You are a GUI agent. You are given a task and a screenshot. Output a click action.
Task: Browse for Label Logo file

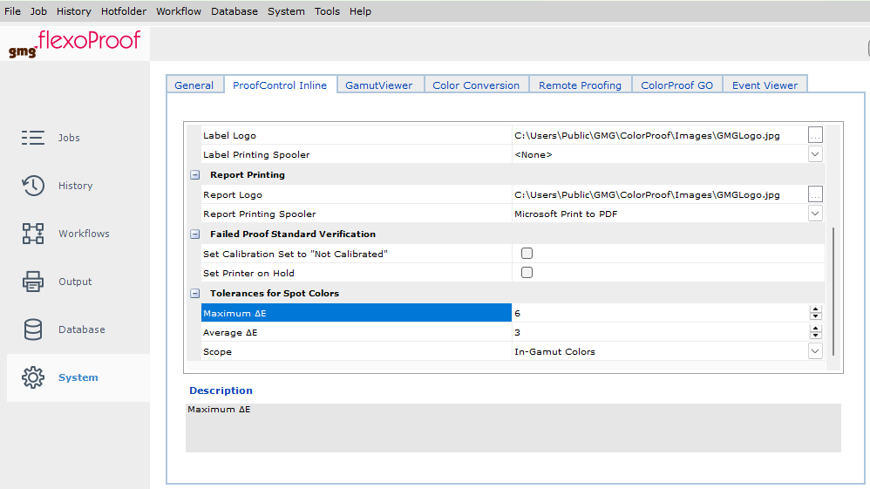coord(815,135)
